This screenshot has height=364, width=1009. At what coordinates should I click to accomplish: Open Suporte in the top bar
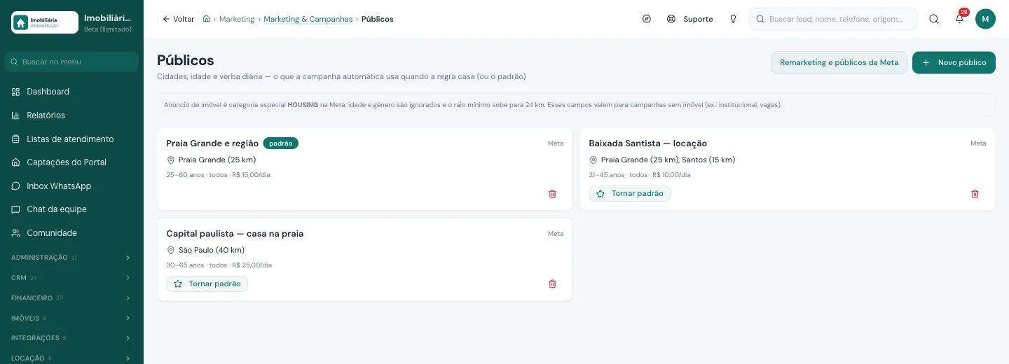[690, 19]
